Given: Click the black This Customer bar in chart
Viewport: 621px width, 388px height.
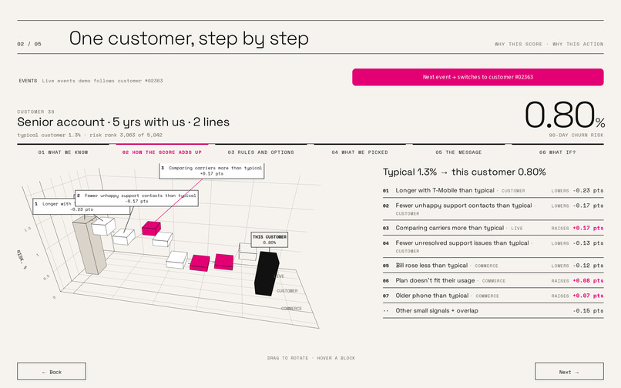Looking at the screenshot, I should [266, 274].
